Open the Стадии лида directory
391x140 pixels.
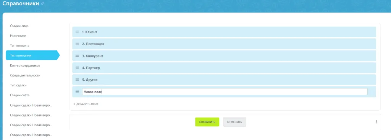pos(19,26)
